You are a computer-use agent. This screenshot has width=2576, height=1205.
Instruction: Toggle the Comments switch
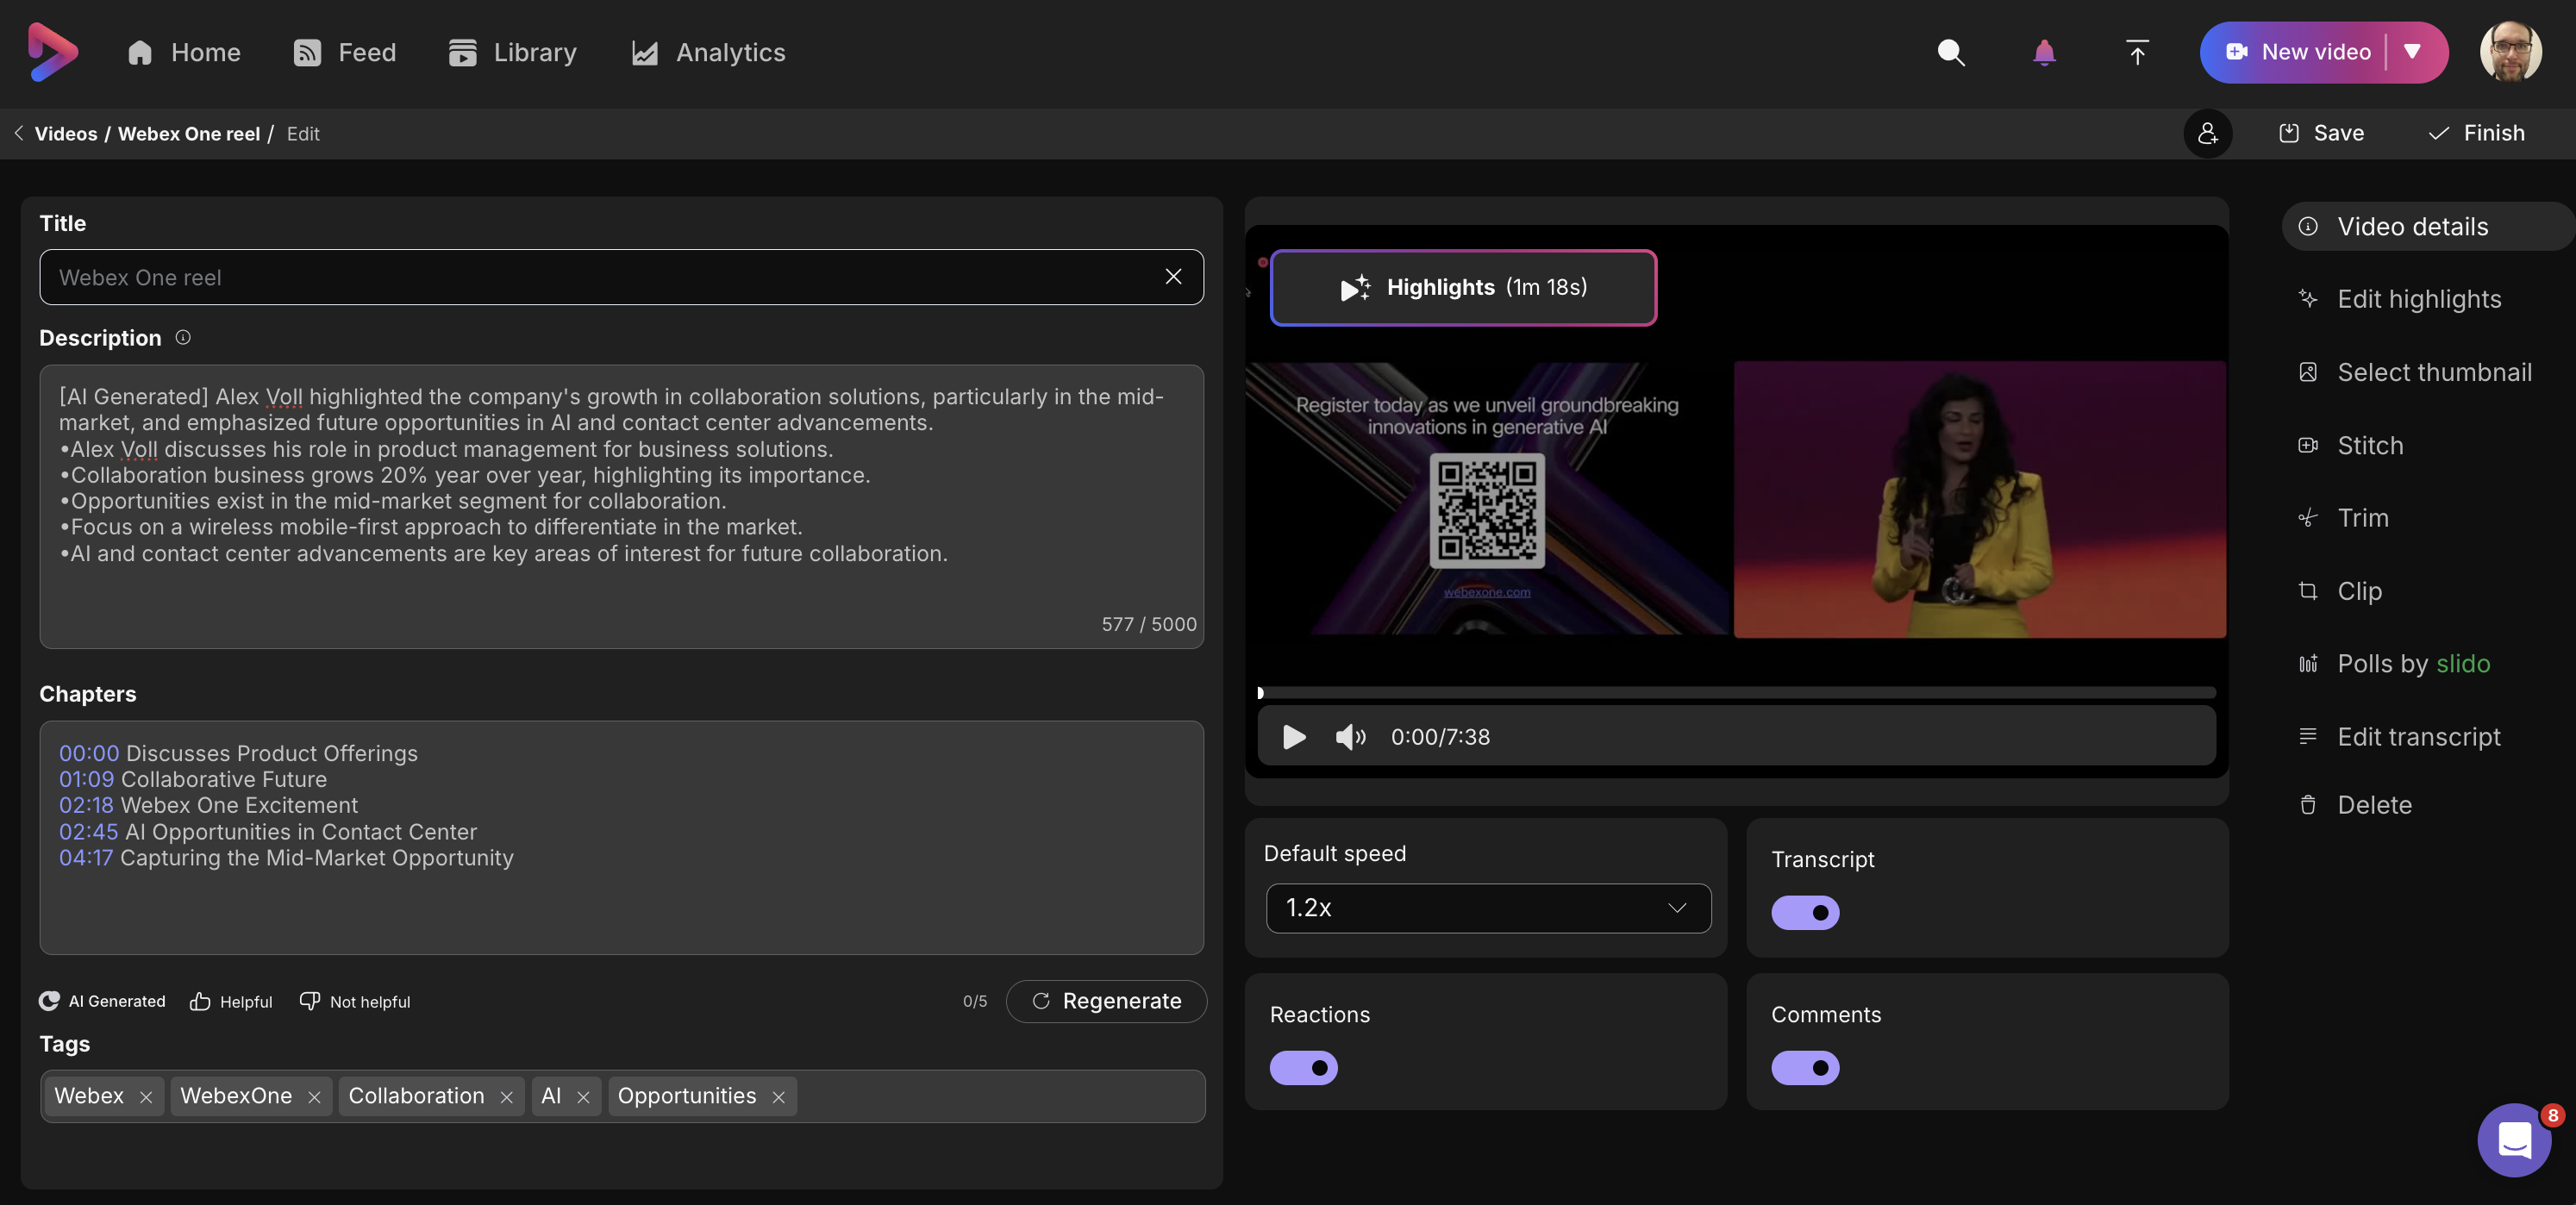[1805, 1067]
